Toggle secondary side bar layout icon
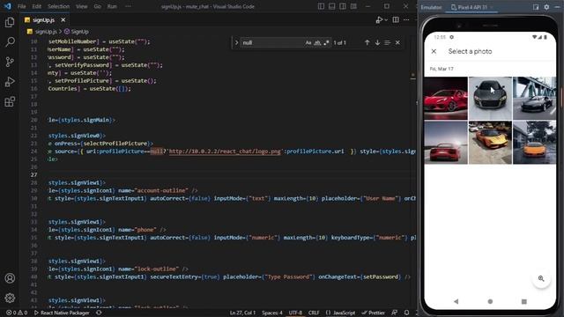 pos(343,6)
